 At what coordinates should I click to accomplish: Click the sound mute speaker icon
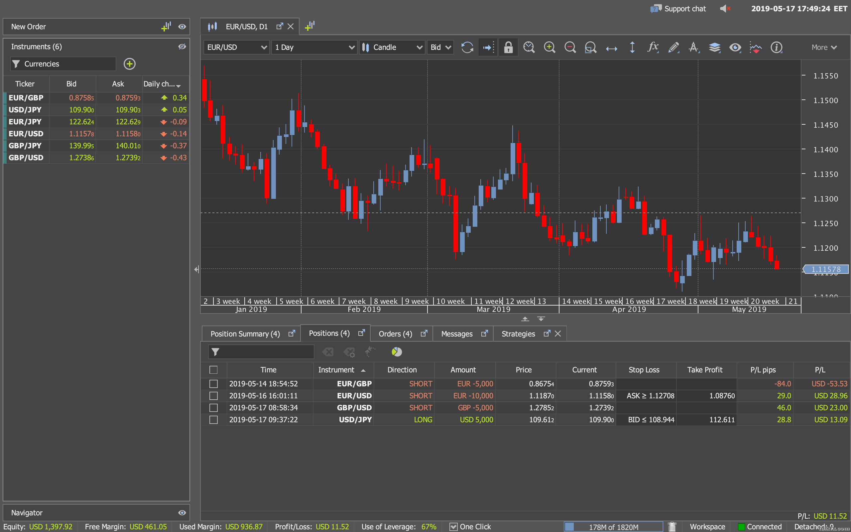(x=725, y=8)
